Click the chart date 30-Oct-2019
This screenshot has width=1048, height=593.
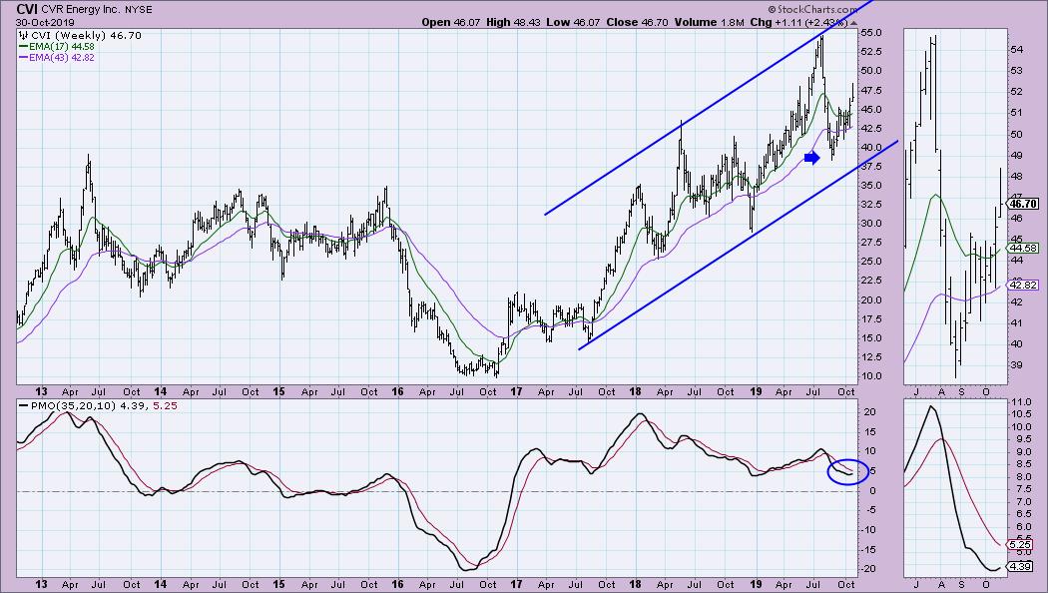coord(44,22)
